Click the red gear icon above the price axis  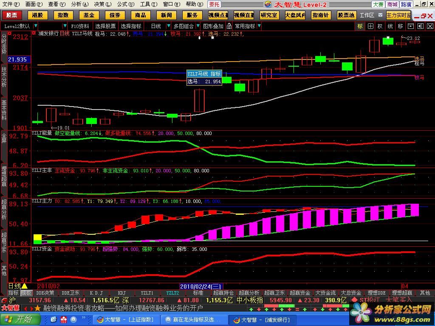(10, 33)
